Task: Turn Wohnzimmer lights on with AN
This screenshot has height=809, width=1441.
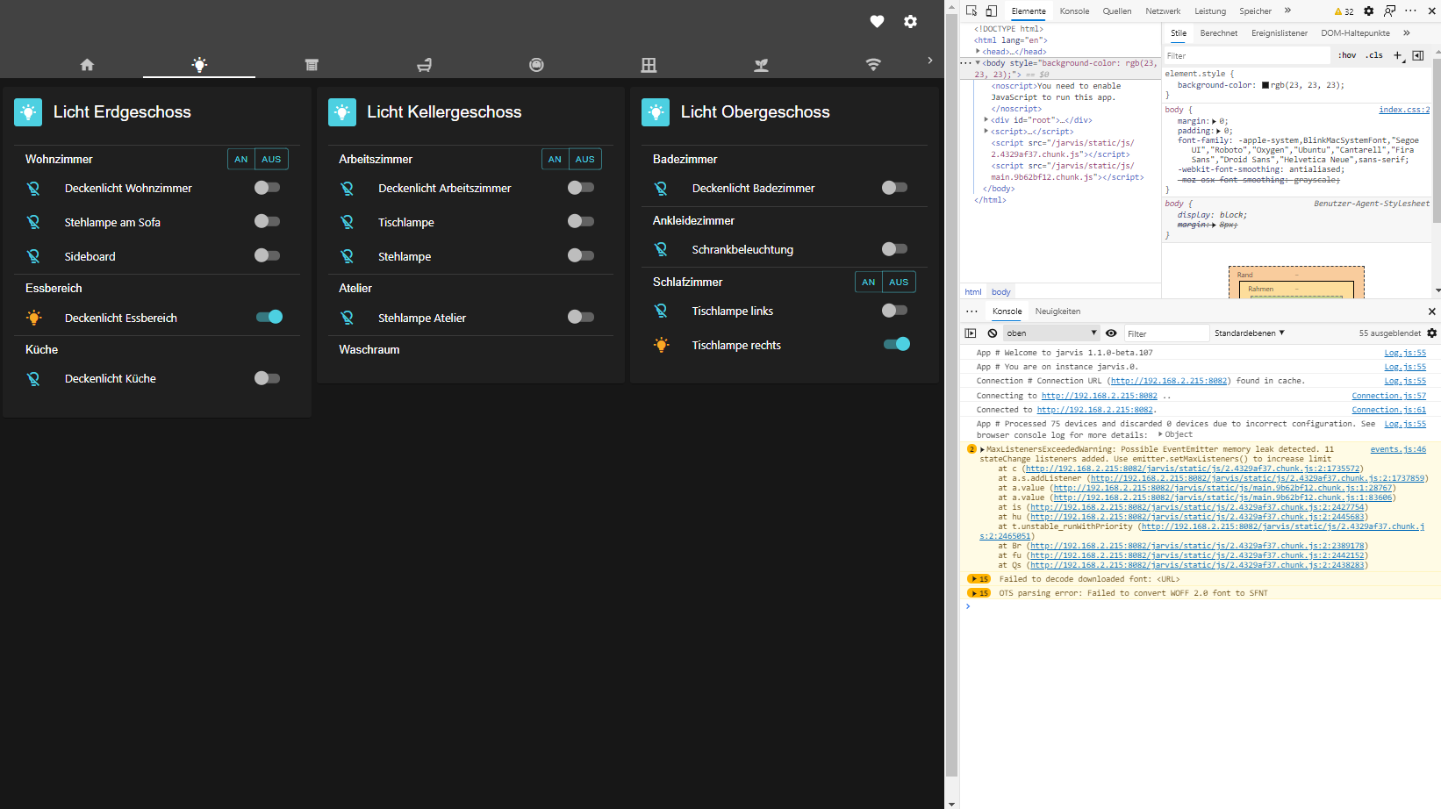Action: pos(241,159)
